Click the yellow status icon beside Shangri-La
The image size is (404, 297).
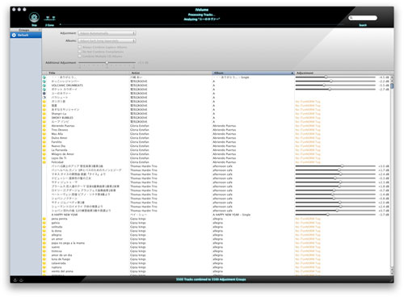44,114
